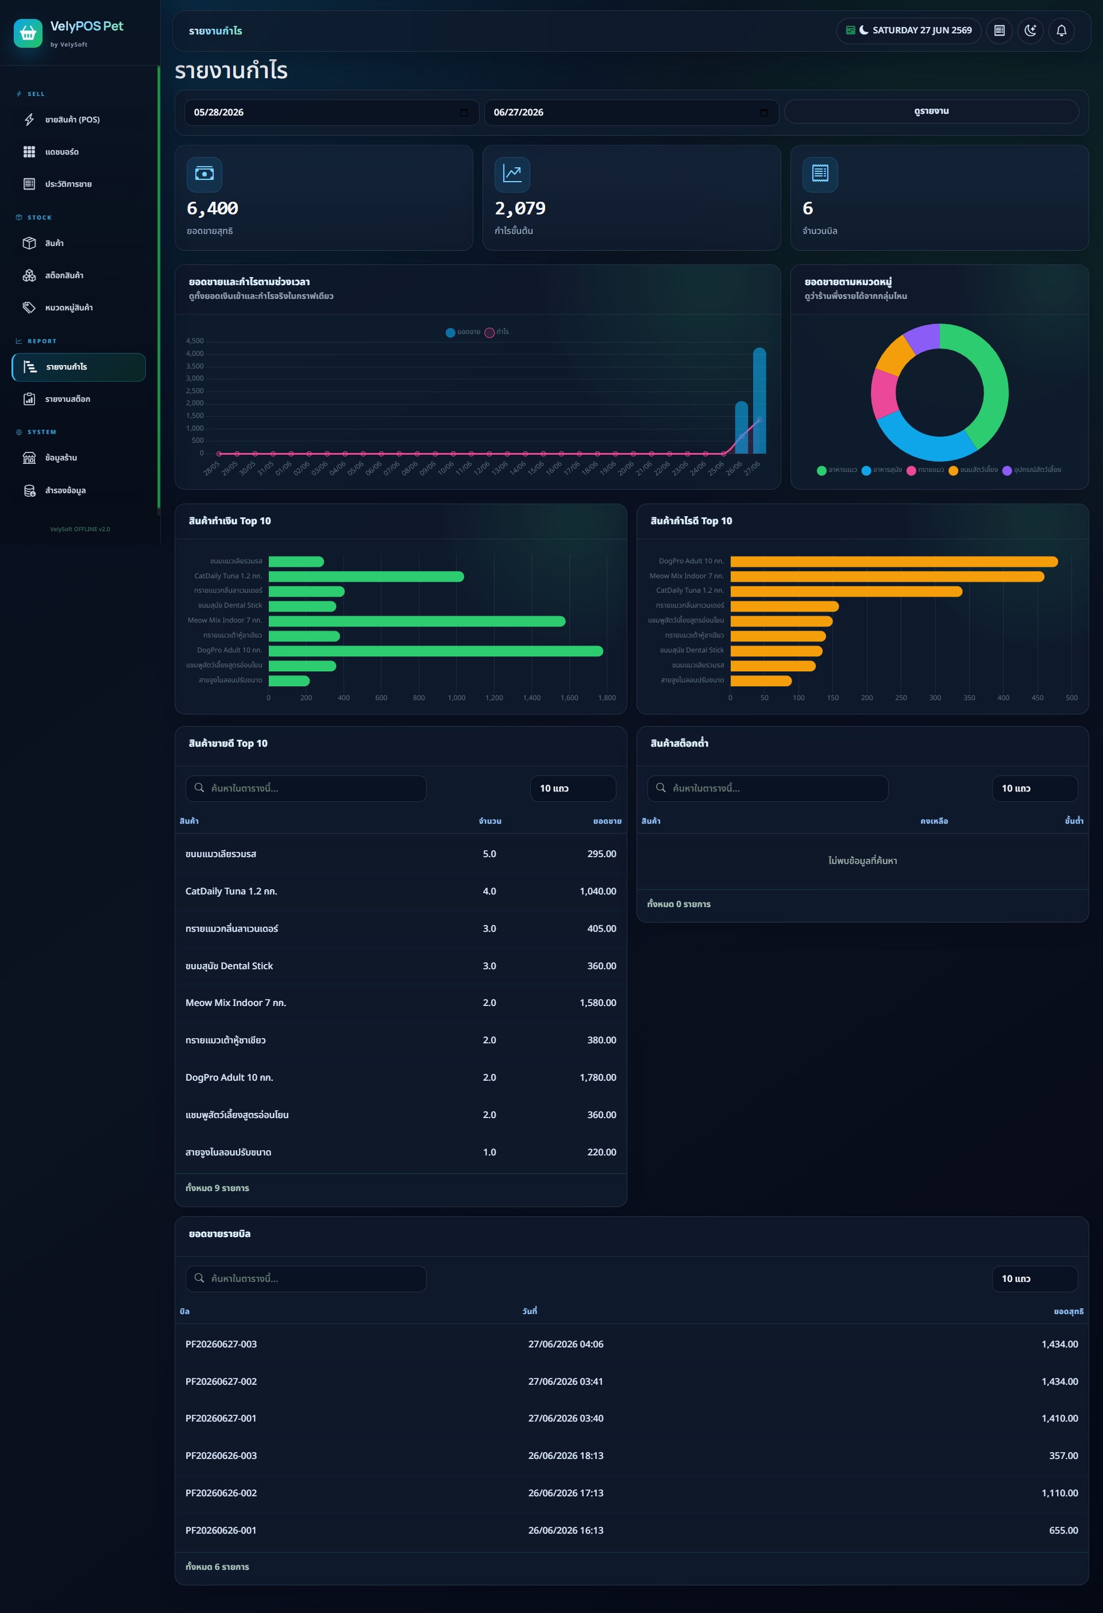
Task: Open rows dropdown in สินค้าขายดี Top 10
Action: pos(573,789)
